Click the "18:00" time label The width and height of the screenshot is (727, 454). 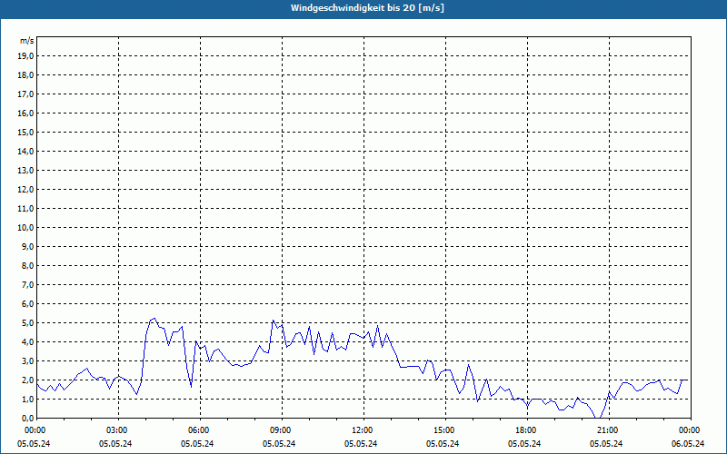tap(527, 430)
